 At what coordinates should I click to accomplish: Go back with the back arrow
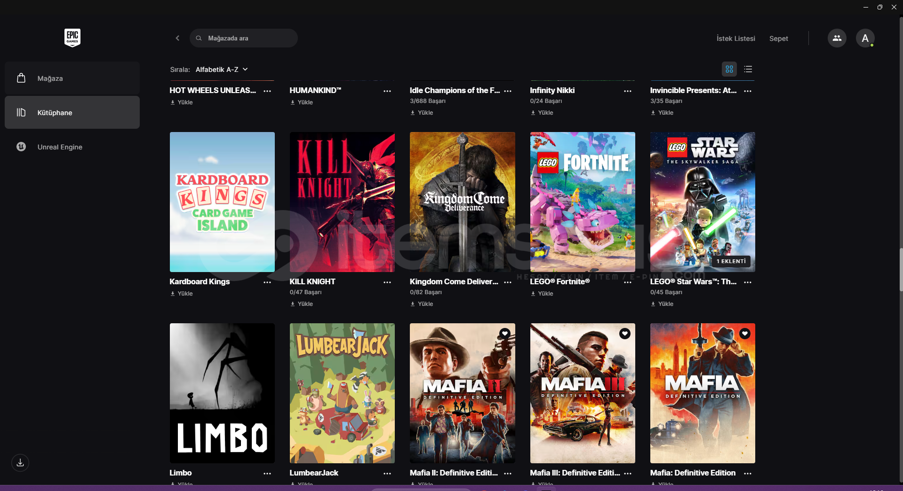(177, 38)
